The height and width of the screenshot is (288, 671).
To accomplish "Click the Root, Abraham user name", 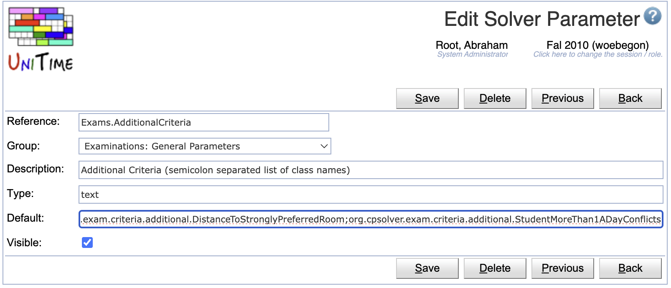I will 472,45.
